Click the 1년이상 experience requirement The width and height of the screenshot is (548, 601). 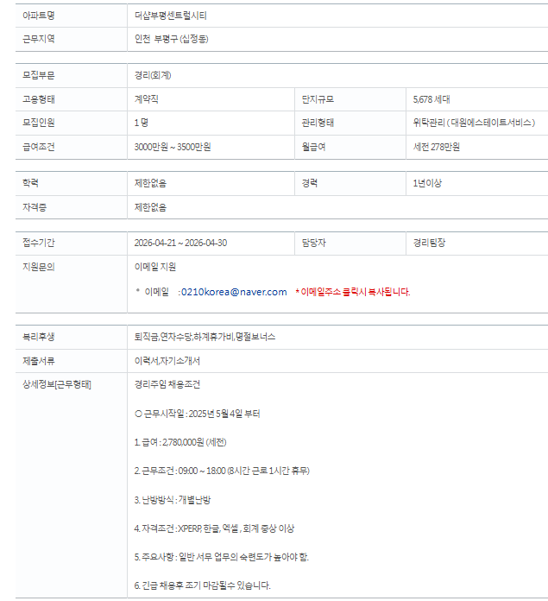click(x=427, y=183)
